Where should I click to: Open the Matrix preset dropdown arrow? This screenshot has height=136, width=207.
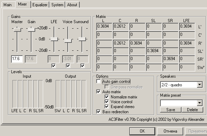tap(200, 103)
